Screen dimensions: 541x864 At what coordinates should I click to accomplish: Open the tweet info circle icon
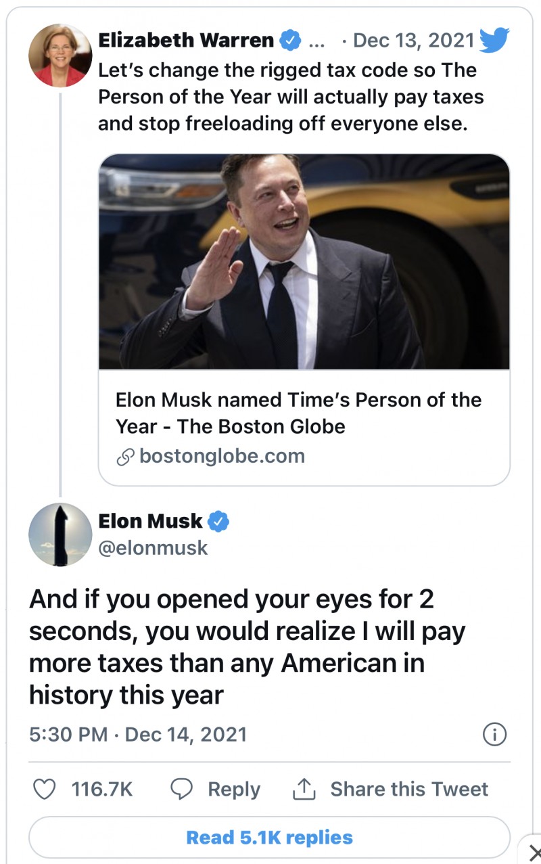click(x=494, y=735)
